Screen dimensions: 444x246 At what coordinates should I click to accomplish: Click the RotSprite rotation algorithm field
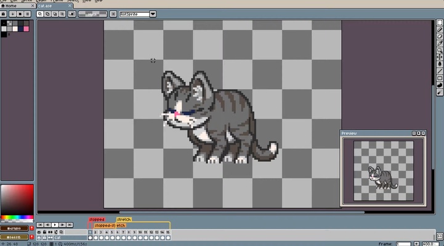click(134, 14)
